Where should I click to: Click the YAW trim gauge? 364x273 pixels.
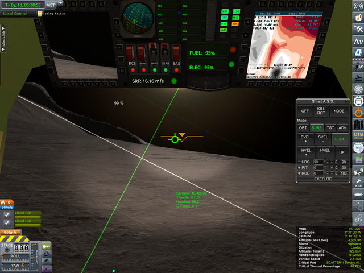[x=15, y=267]
